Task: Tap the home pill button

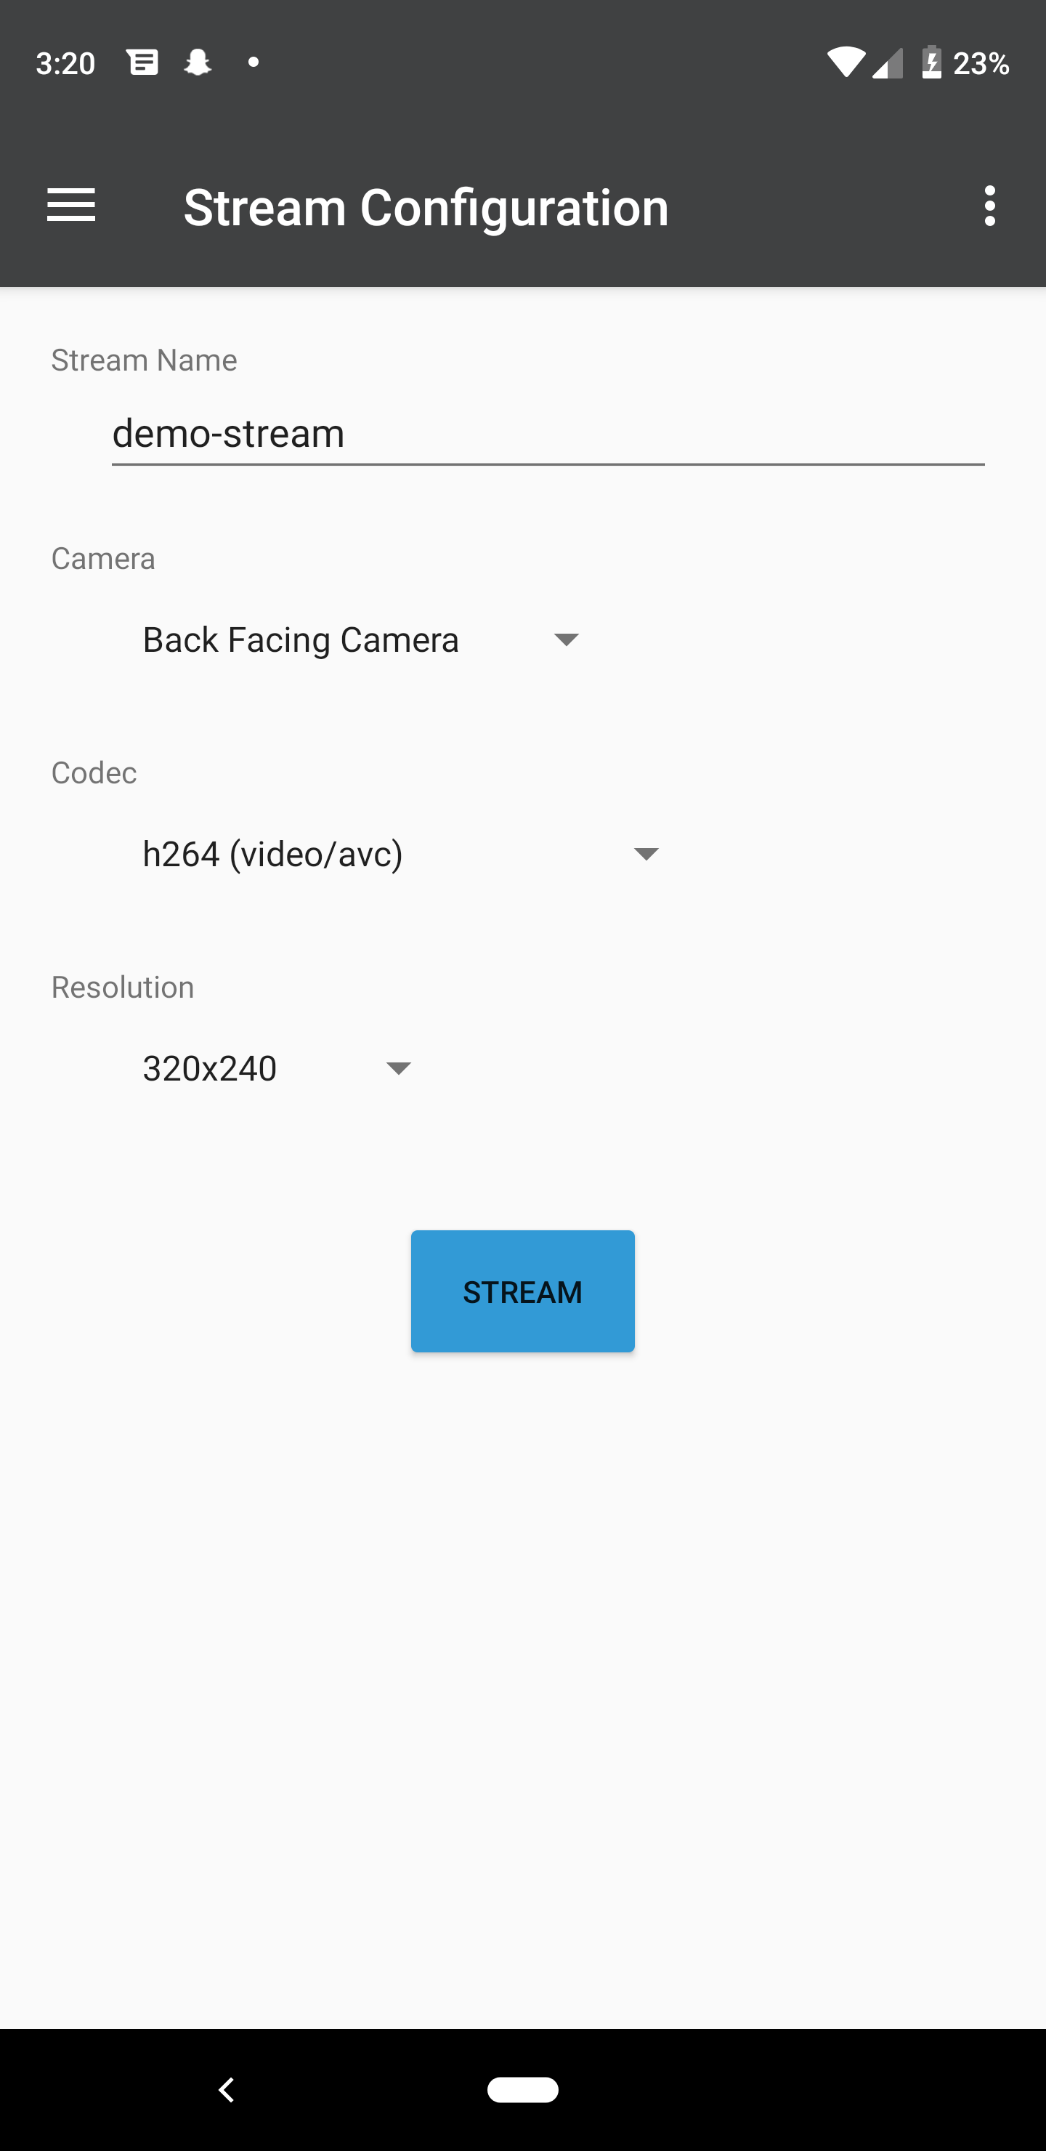Action: [522, 2089]
